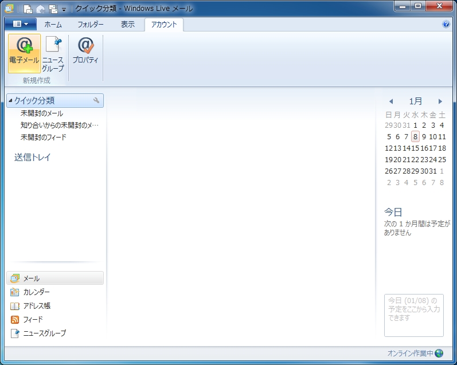Click the カレンダー shortcut icon
Screen dimensions: 457x365
click(15, 292)
